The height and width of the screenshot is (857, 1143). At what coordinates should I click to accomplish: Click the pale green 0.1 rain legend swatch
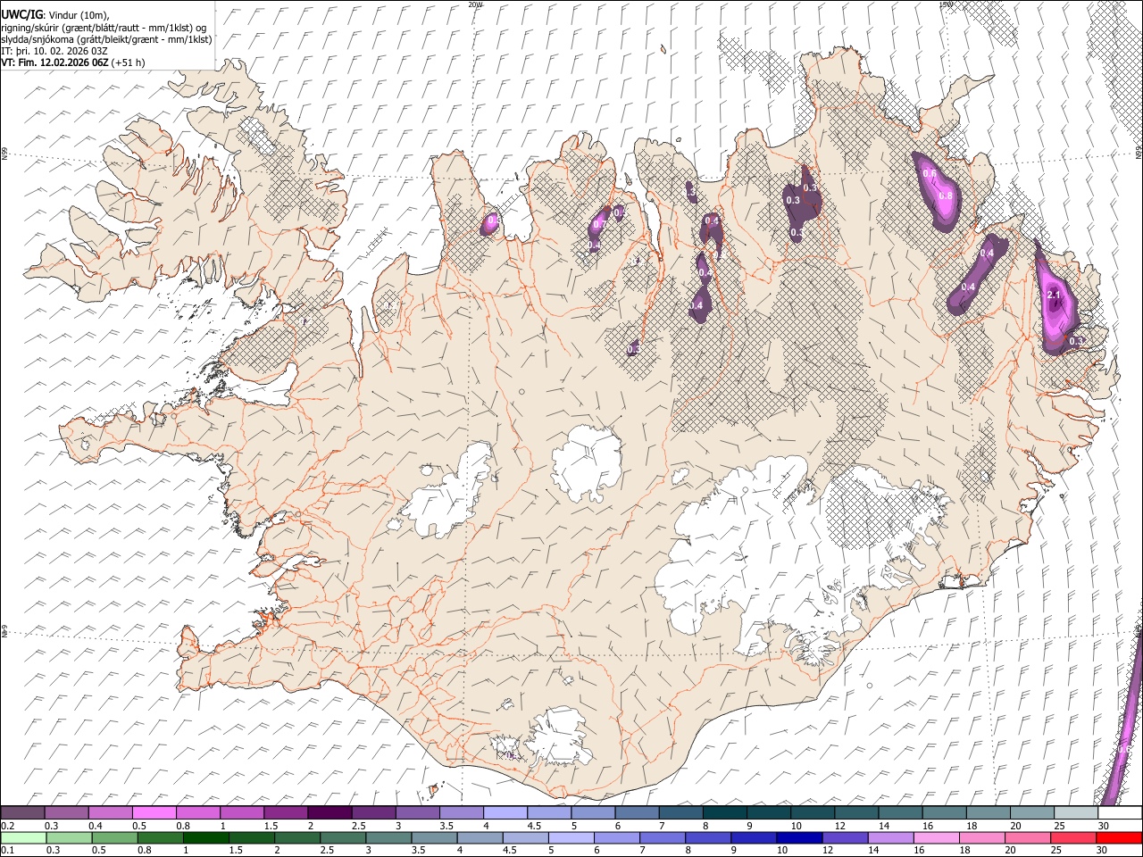pos(23,838)
